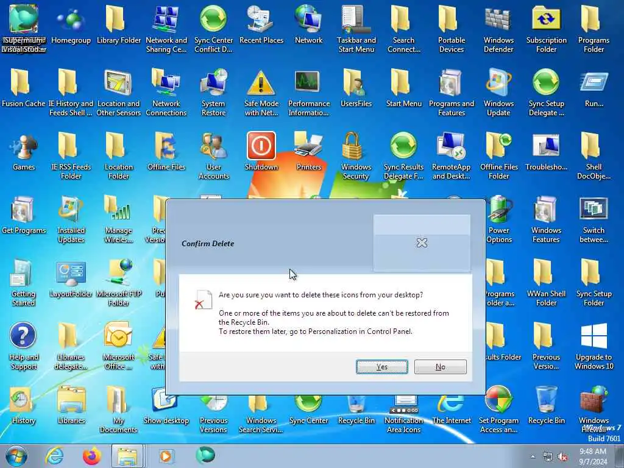Viewport: 624px width, 468px height.
Task: Select the System Restore icon
Action: (x=213, y=93)
